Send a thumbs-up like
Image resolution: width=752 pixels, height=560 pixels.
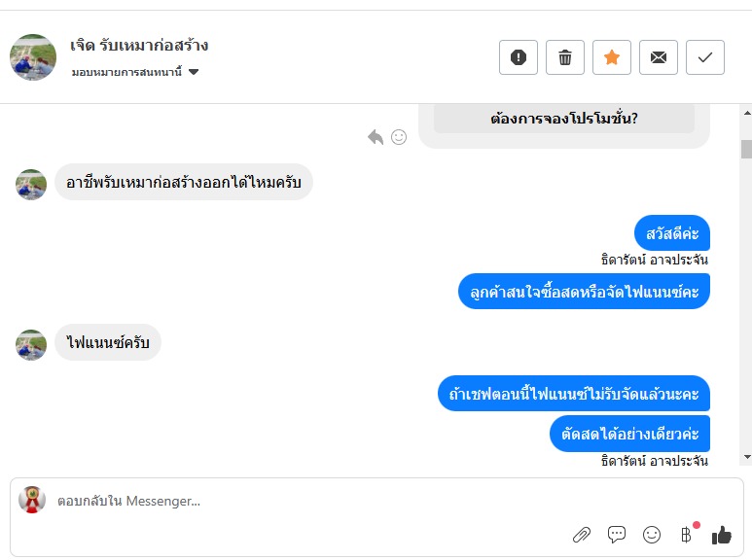point(721,534)
